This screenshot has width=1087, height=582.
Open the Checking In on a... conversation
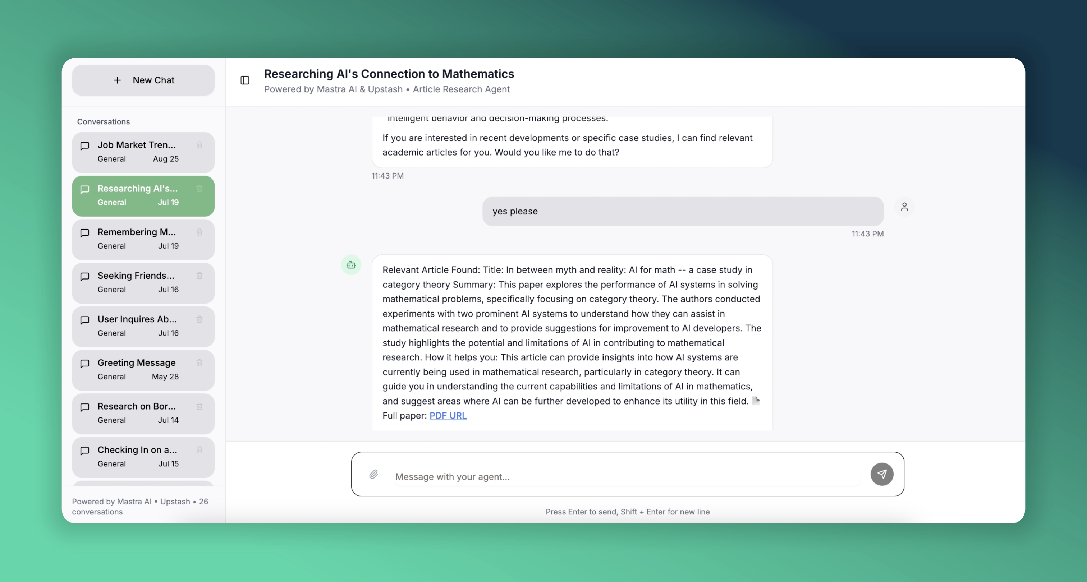137,457
